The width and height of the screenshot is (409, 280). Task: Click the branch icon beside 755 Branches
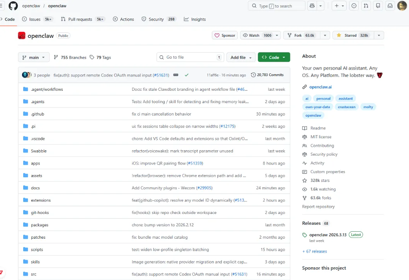(56, 57)
